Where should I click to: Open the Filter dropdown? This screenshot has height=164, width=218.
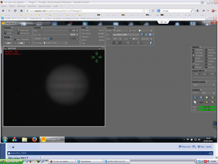(145, 30)
